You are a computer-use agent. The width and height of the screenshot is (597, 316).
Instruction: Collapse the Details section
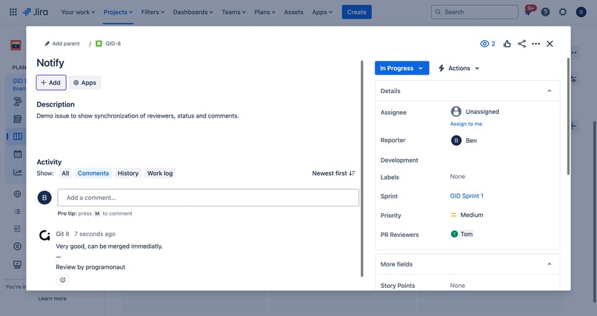[549, 91]
